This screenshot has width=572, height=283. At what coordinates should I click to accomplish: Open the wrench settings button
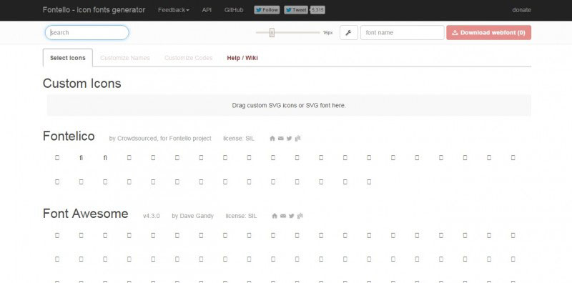tap(348, 32)
